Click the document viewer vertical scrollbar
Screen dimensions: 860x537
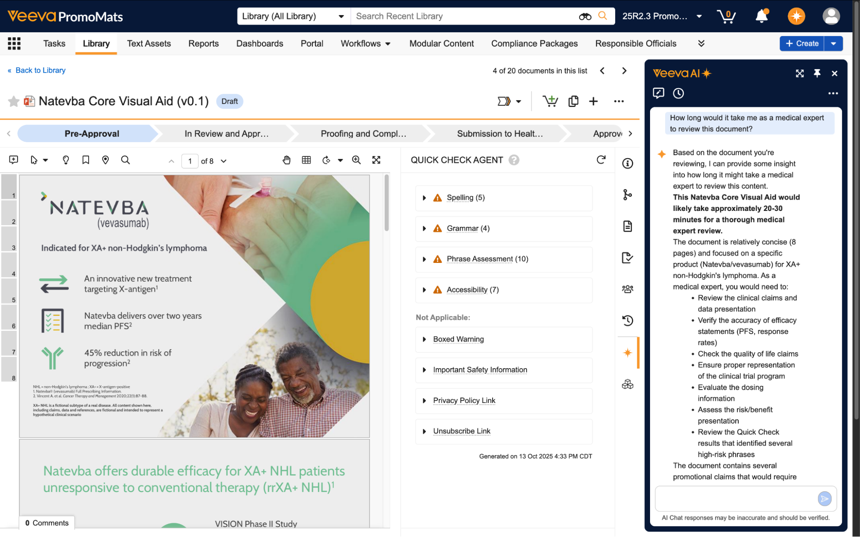(387, 202)
